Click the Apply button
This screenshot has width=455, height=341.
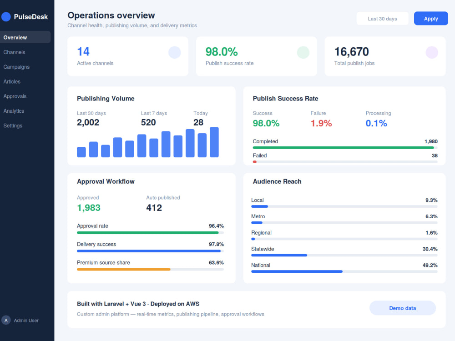click(431, 19)
